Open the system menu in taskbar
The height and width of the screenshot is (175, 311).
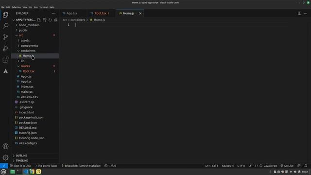(3, 172)
